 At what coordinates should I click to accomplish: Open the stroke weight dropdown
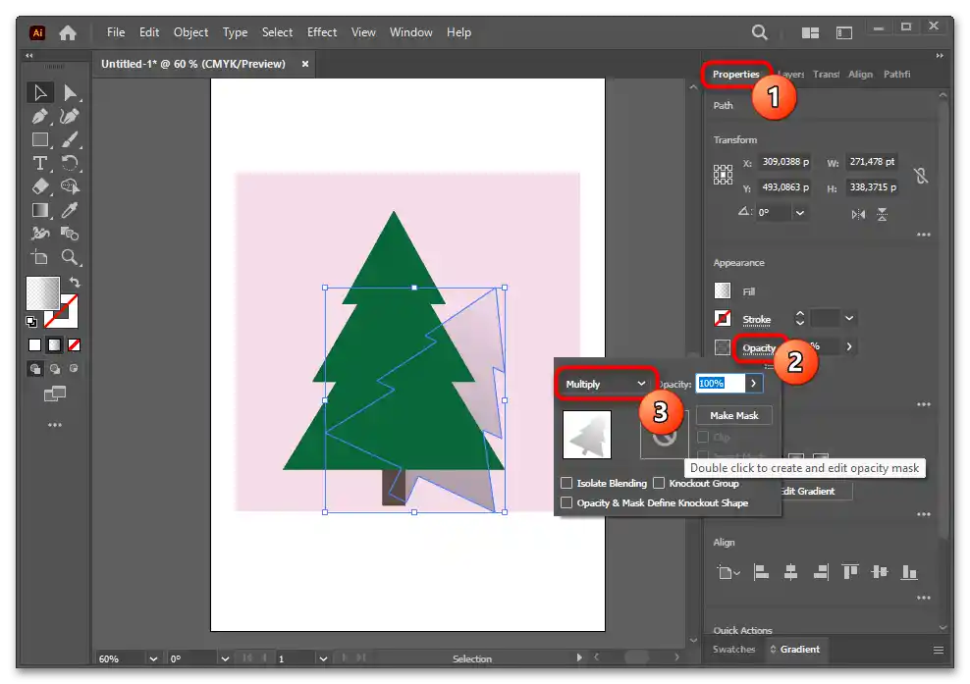coord(849,319)
